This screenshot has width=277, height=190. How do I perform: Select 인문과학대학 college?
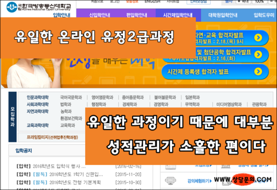(x=38, y=98)
